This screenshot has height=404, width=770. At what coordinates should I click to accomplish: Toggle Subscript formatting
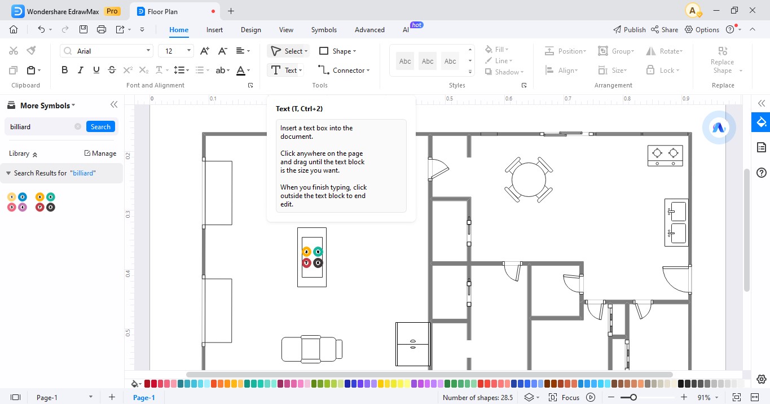click(x=144, y=71)
